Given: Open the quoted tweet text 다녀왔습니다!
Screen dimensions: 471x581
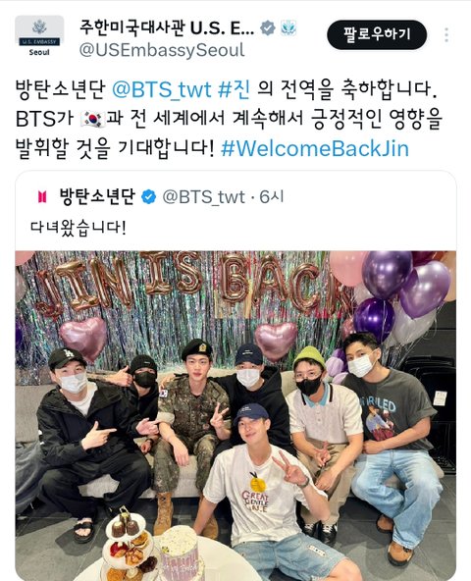Looking at the screenshot, I should [78, 227].
